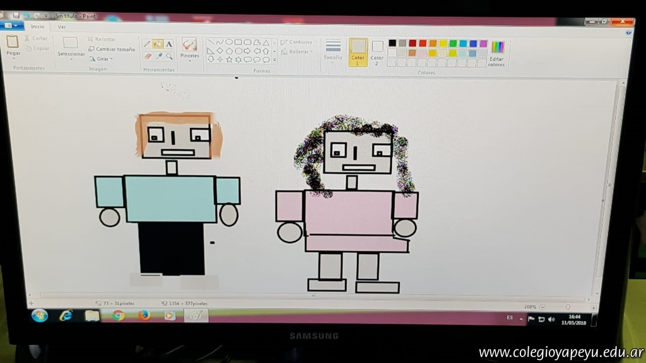Viewport: 646px width, 363px height.
Task: Open the Paint file menu button
Action: click(11, 26)
